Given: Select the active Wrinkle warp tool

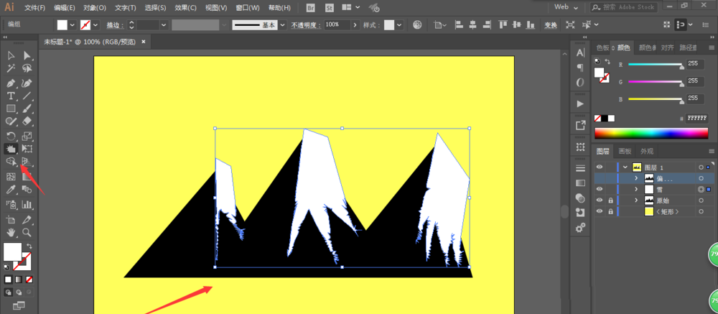Looking at the screenshot, I should (11, 149).
